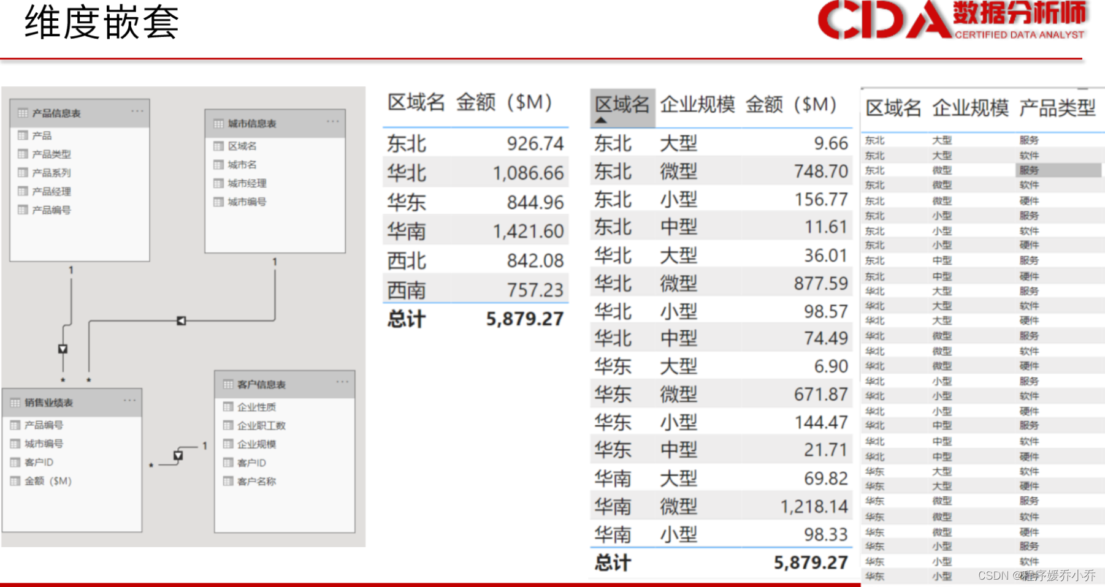Click the field icon beside 产品经理
Viewport: 1105px width, 587px height.
click(23, 191)
